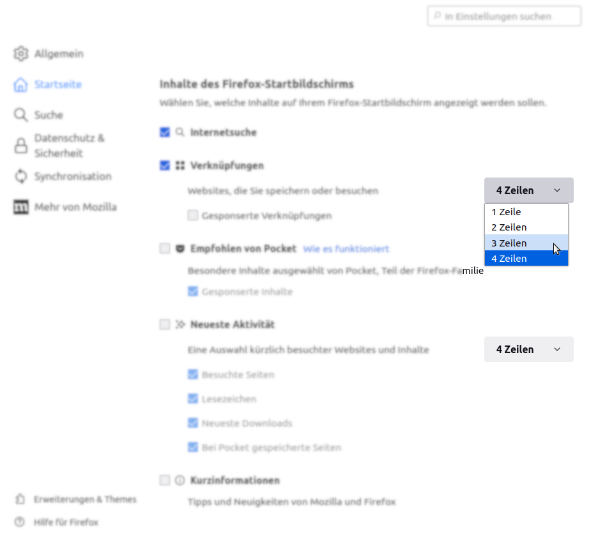Click the Allgemein gear icon
Image resolution: width=598 pixels, height=546 pixels.
coord(21,54)
